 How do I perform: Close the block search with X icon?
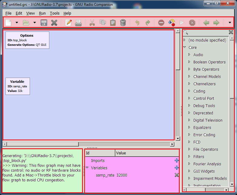pos(231,32)
